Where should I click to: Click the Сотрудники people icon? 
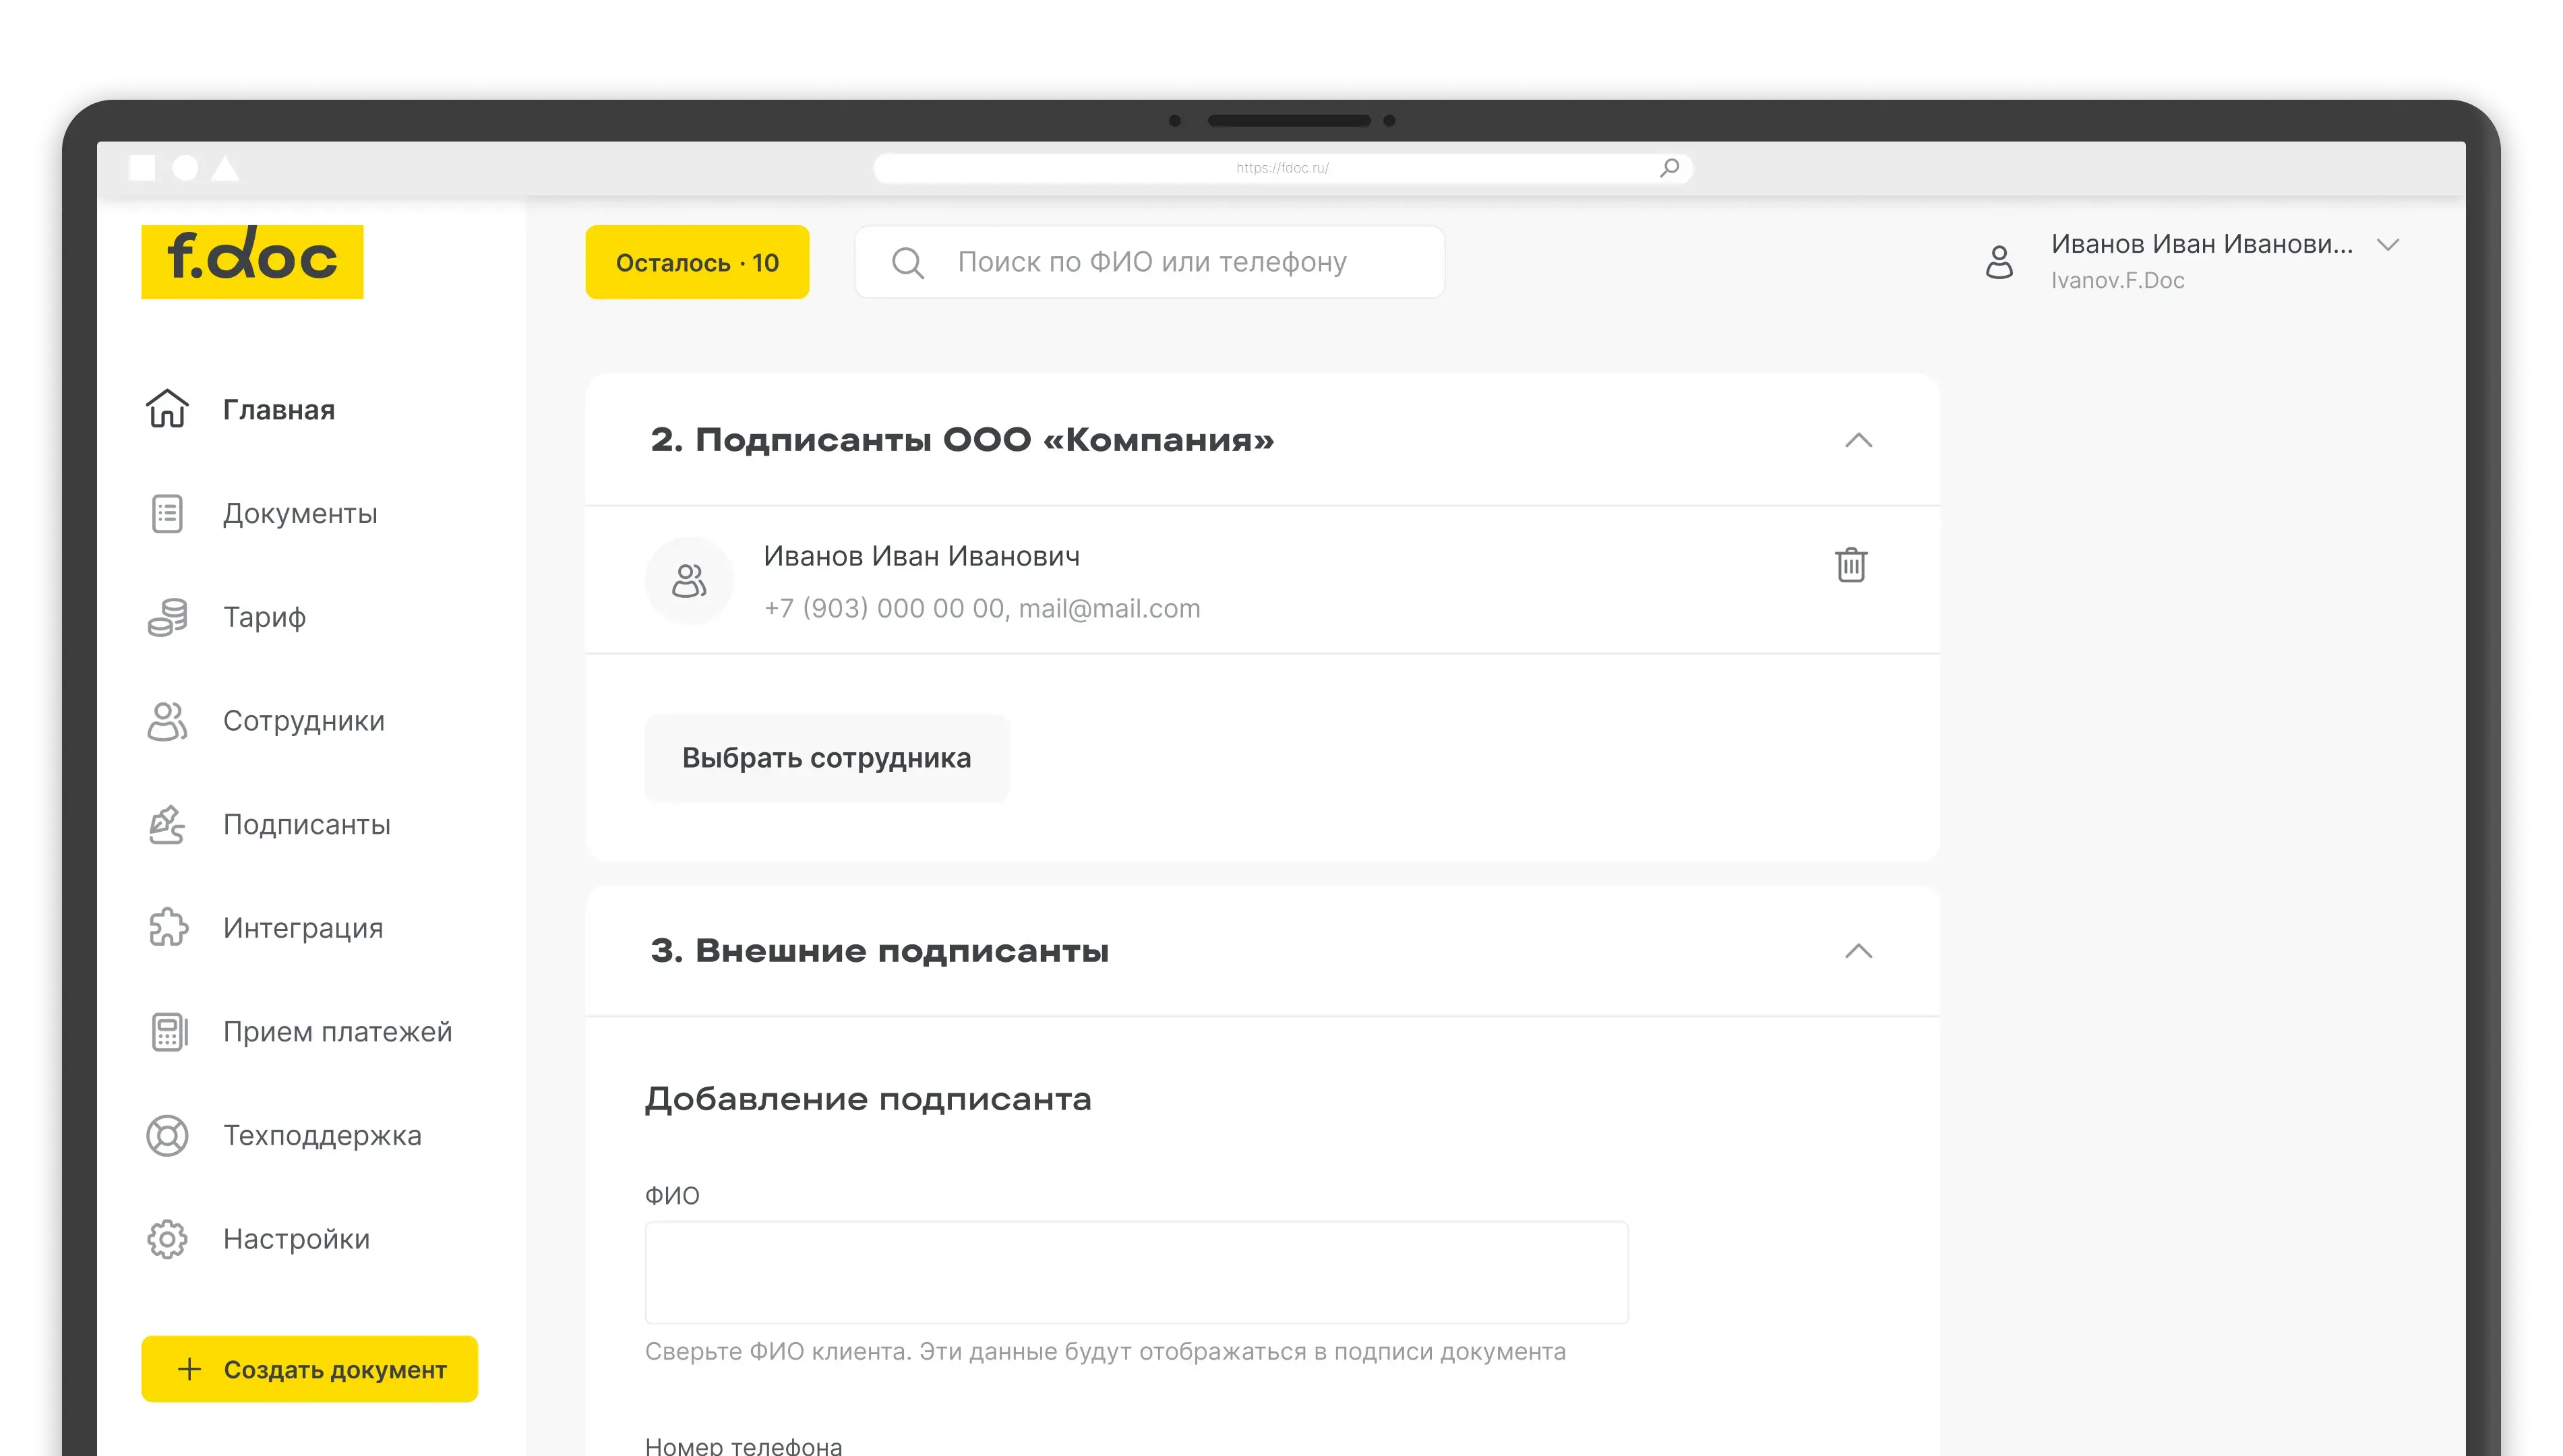167,721
